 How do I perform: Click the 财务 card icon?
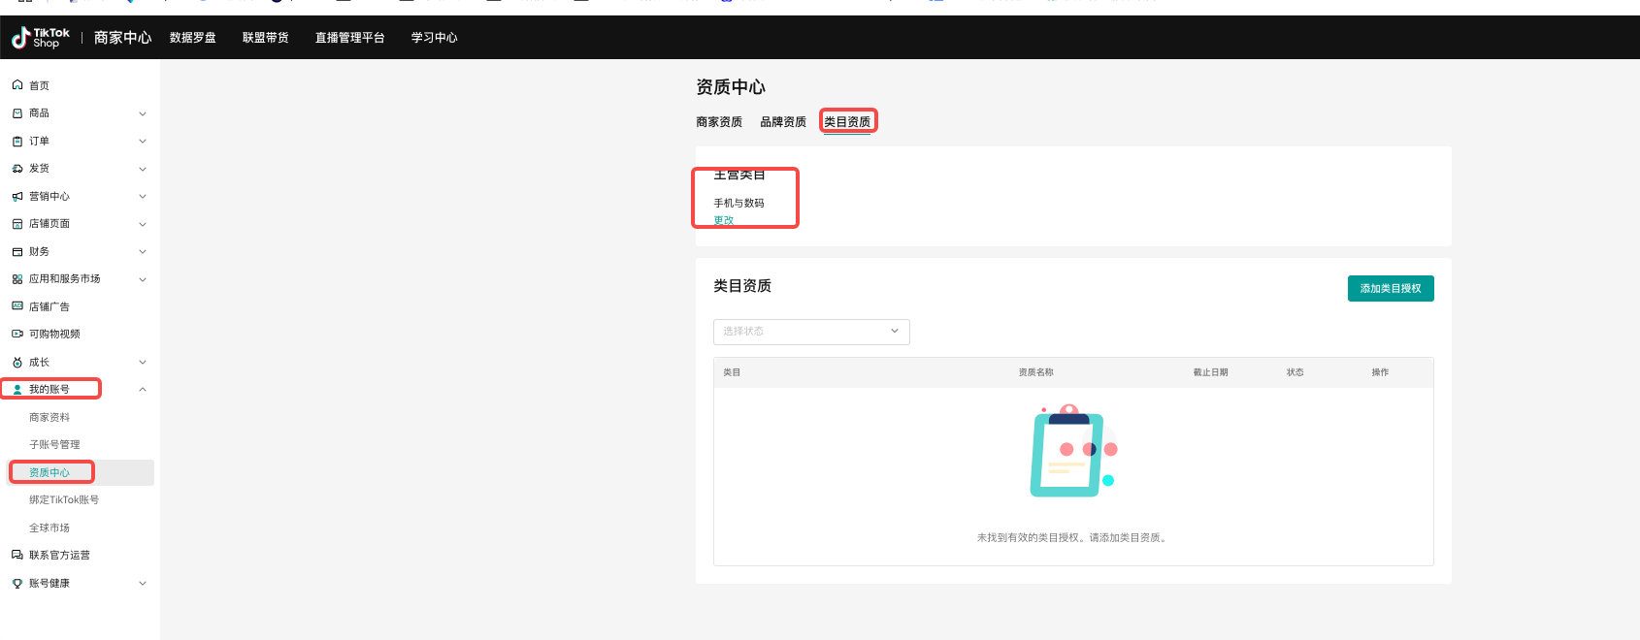tap(17, 252)
